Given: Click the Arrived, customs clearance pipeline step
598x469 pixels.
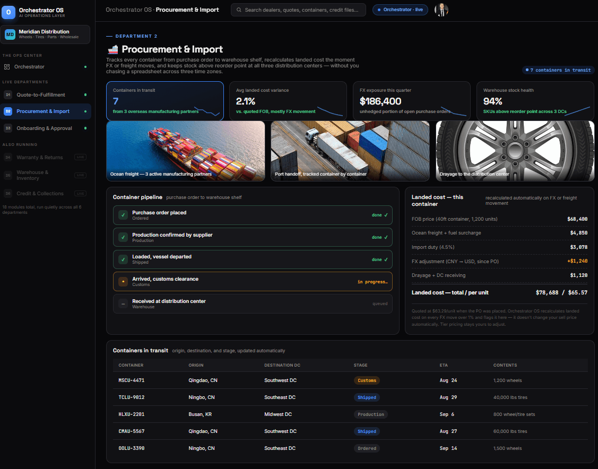Looking at the screenshot, I should [253, 281].
